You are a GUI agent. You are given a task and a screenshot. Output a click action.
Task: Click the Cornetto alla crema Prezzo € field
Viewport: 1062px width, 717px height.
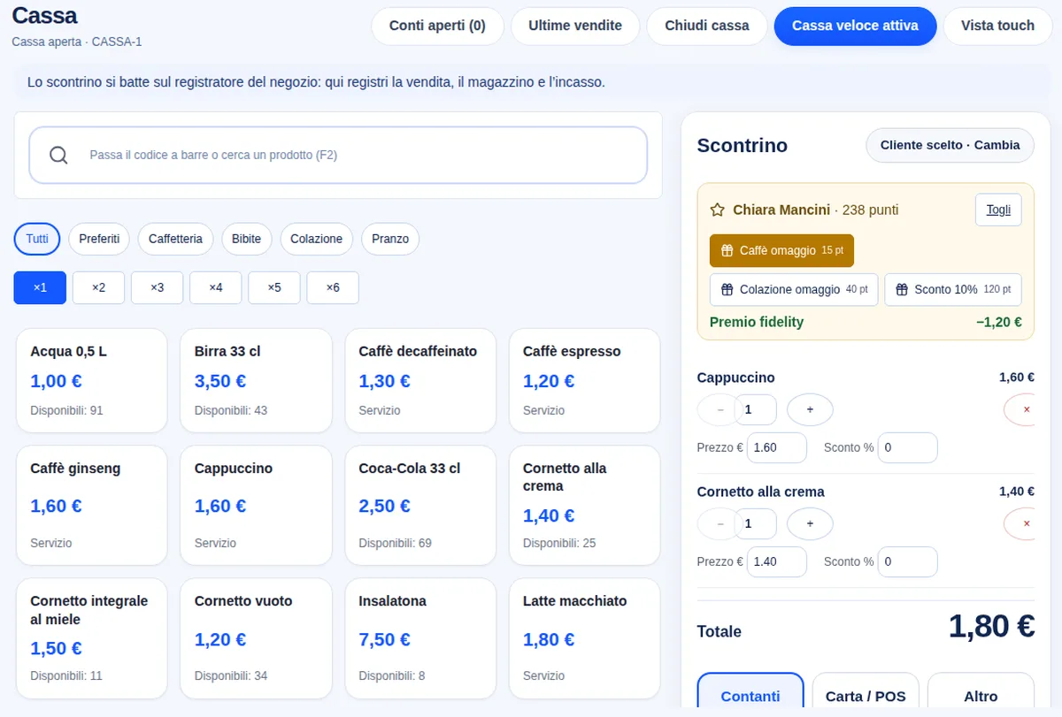click(x=777, y=562)
